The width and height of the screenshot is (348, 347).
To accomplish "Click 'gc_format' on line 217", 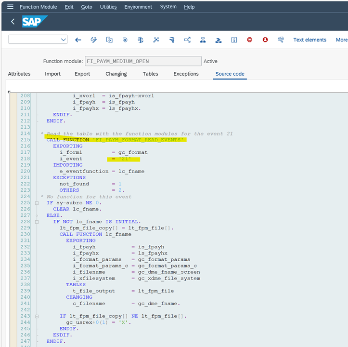I will pos(133,152).
